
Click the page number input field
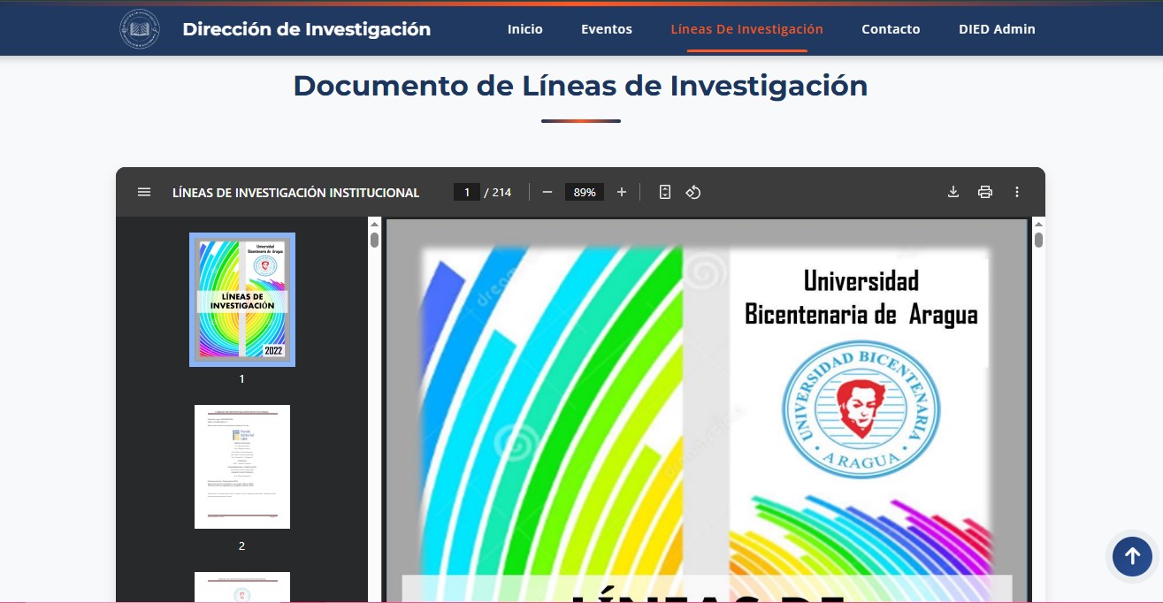(x=467, y=192)
